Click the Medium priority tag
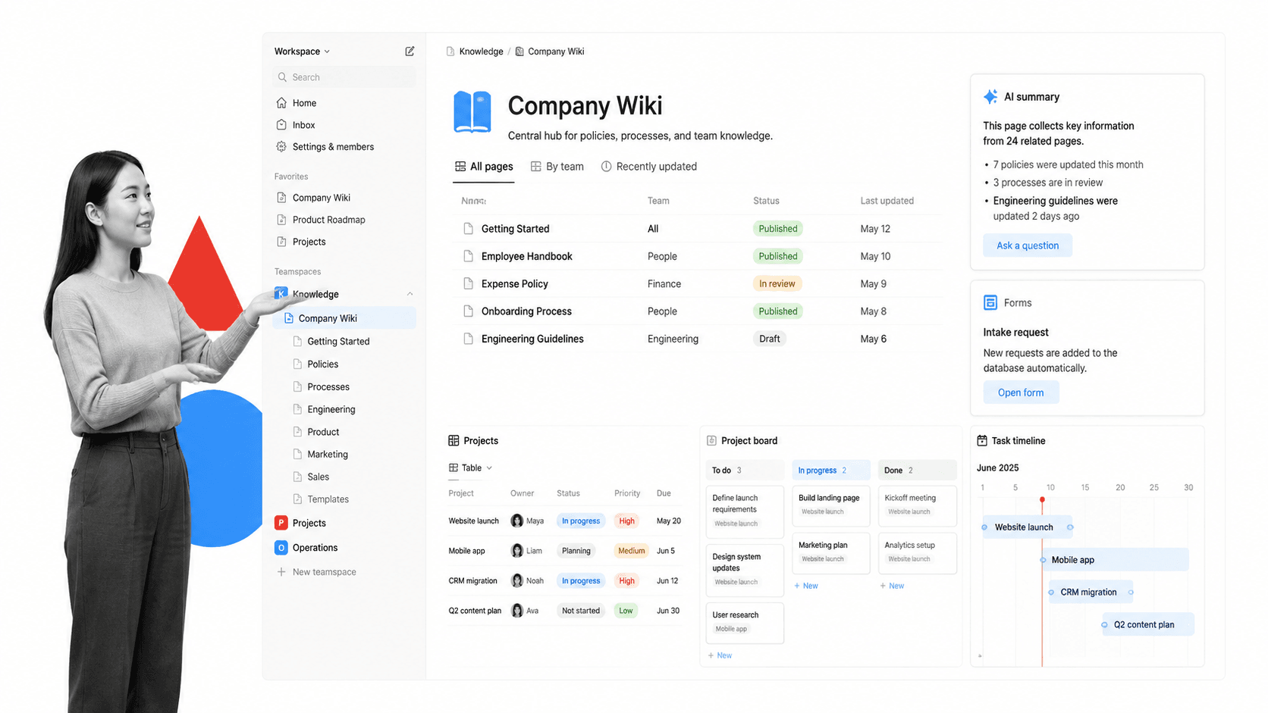The image size is (1268, 713). (x=631, y=551)
